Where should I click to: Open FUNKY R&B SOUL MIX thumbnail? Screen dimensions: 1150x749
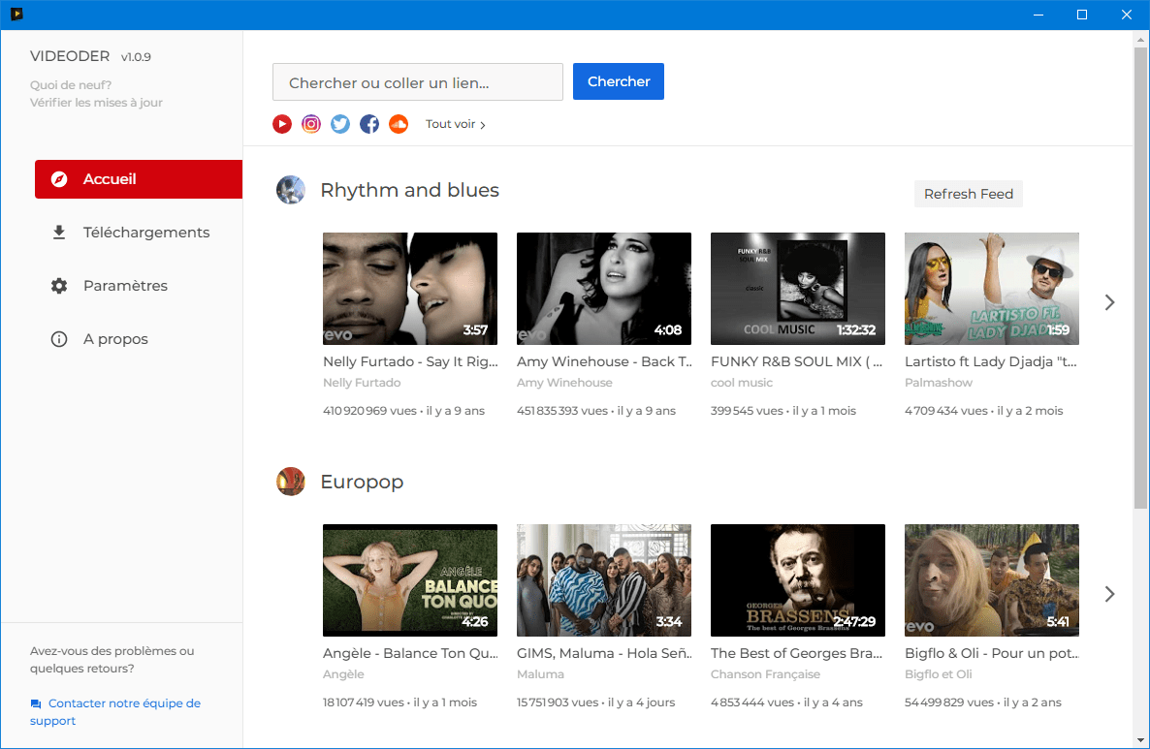point(798,289)
